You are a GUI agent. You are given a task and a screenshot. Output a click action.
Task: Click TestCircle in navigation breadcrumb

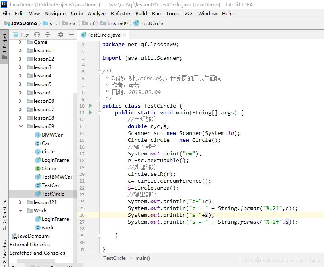coord(148,24)
